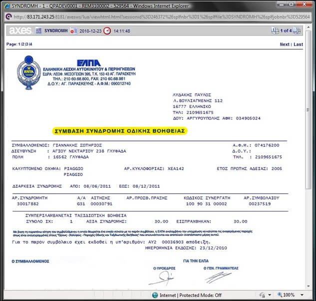Go to page 4 link

coord(30,44)
